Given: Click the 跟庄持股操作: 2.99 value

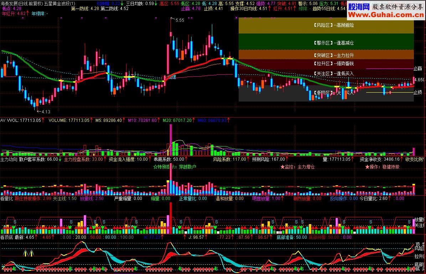Looking at the screenshot, I should [x=33, y=198].
